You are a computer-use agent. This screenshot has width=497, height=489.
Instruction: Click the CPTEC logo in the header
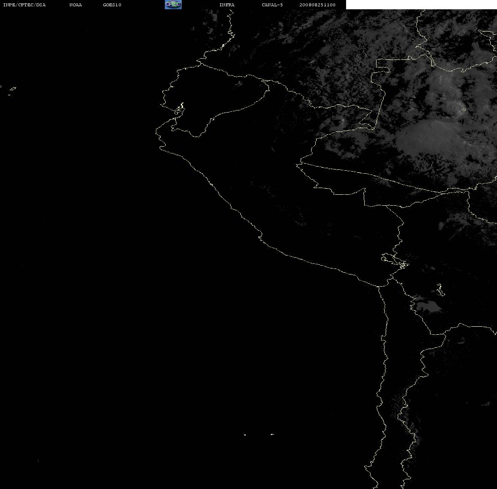[173, 5]
